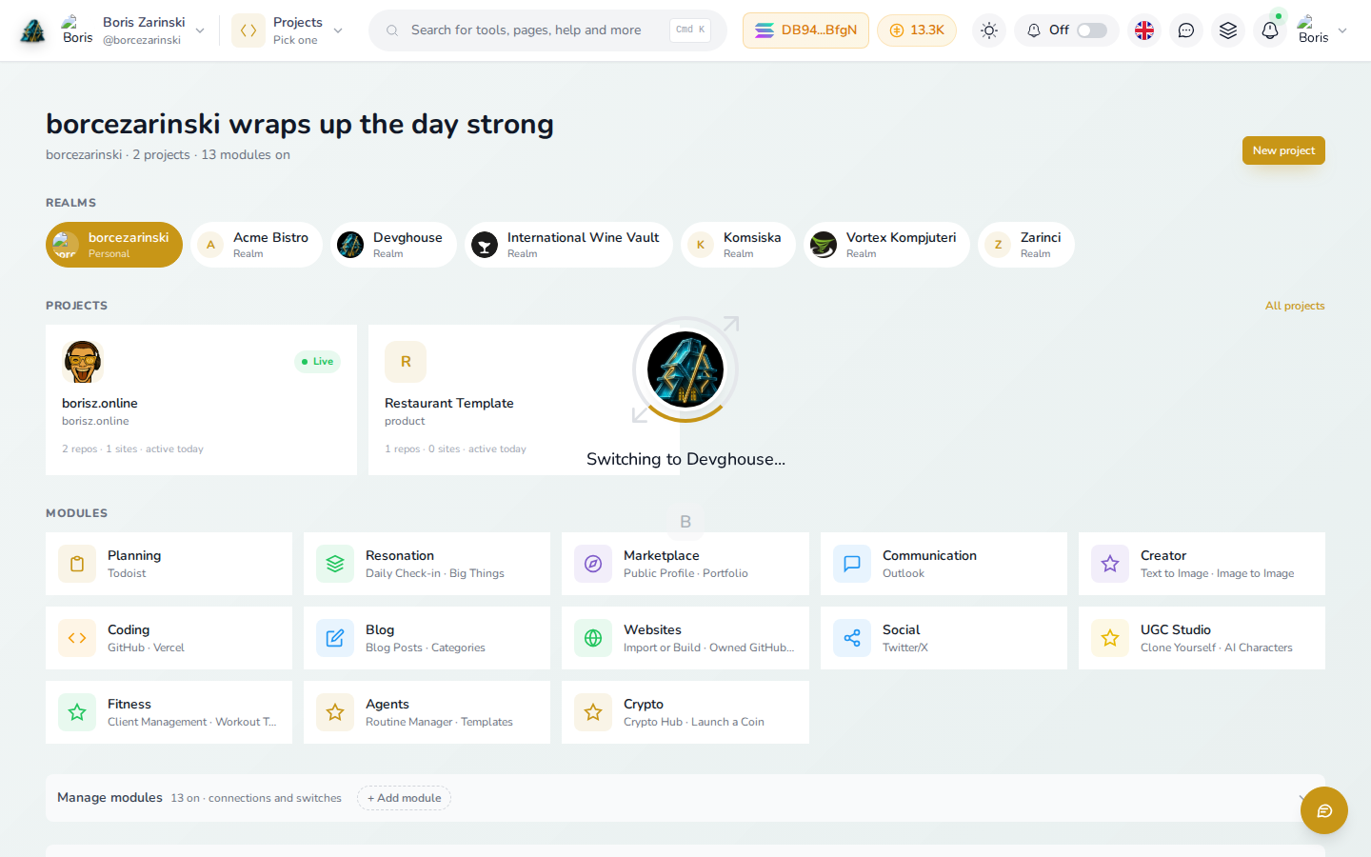
Task: Click the UK flag language icon
Action: tap(1144, 30)
